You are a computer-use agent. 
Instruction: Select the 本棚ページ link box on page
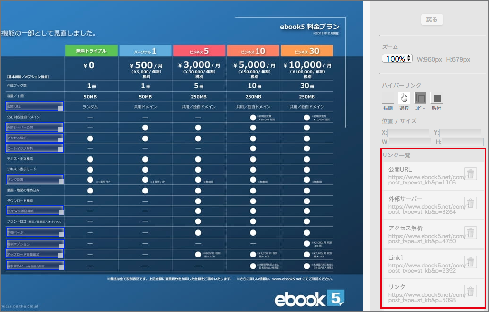[35, 232]
